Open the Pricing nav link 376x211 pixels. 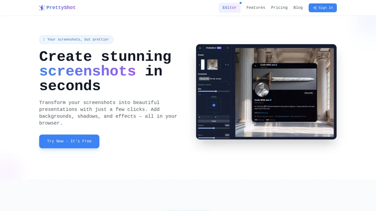[279, 8]
